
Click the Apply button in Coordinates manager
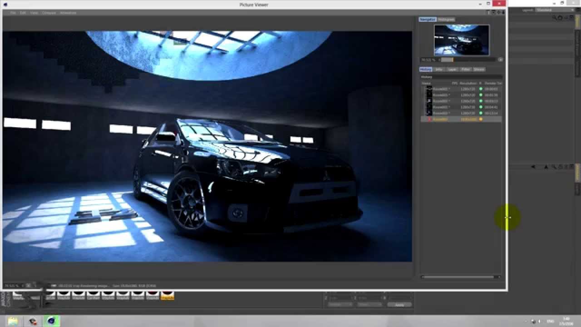click(x=399, y=305)
